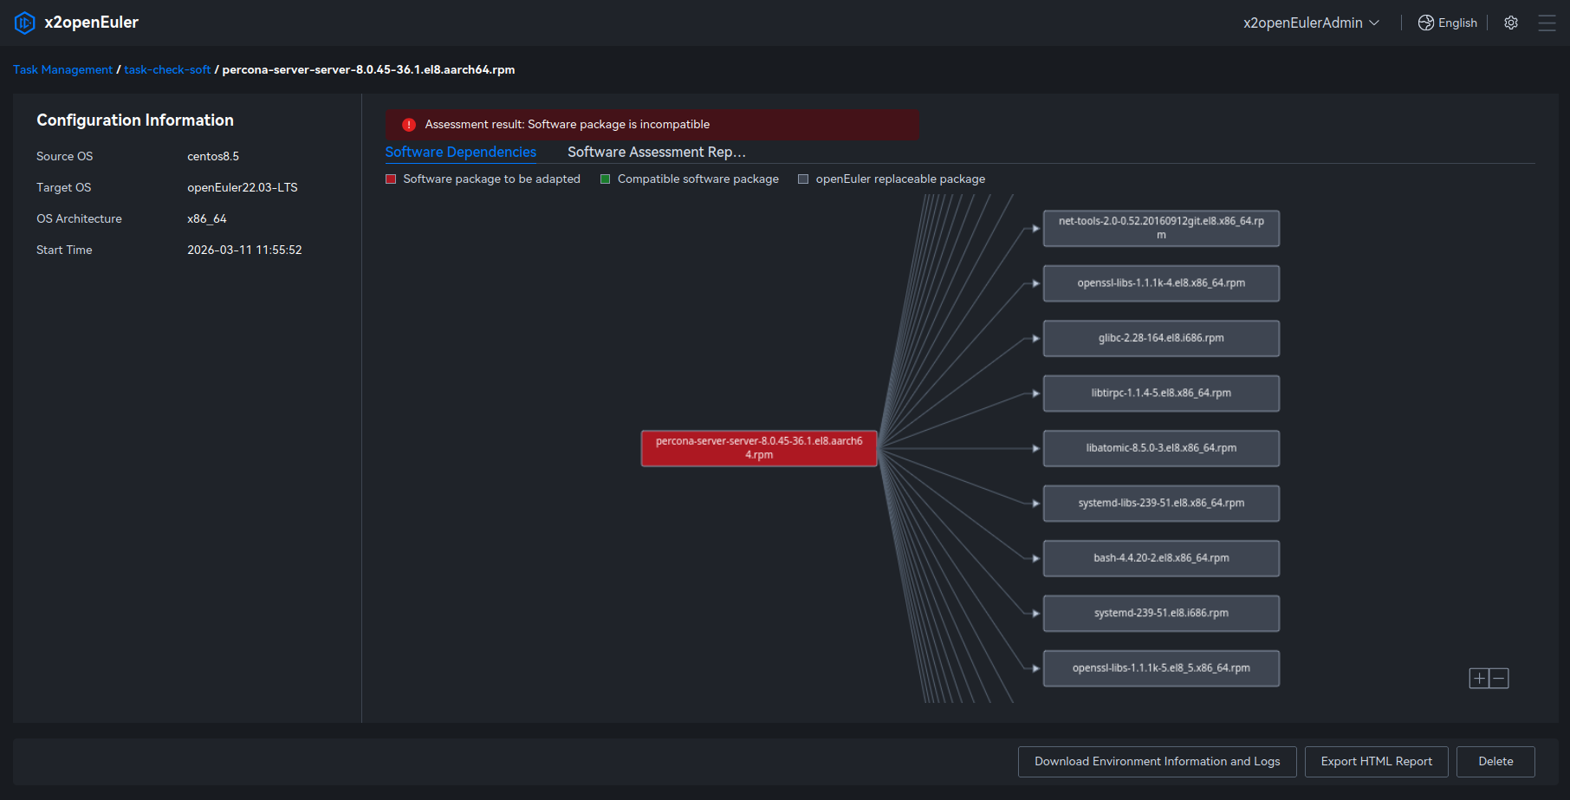Expand the x2openEulerAdmin user dropdown
1570x800 pixels.
(x=1310, y=23)
